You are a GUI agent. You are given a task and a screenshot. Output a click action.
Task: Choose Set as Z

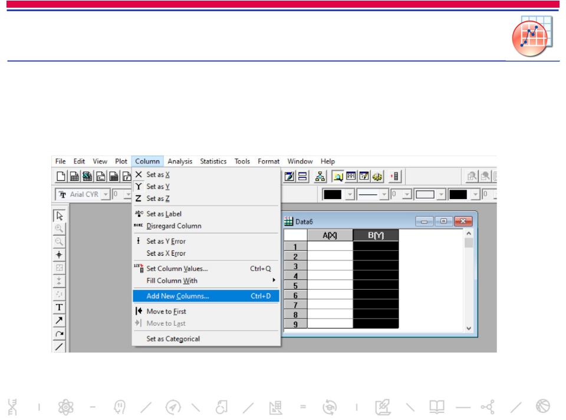coord(206,199)
